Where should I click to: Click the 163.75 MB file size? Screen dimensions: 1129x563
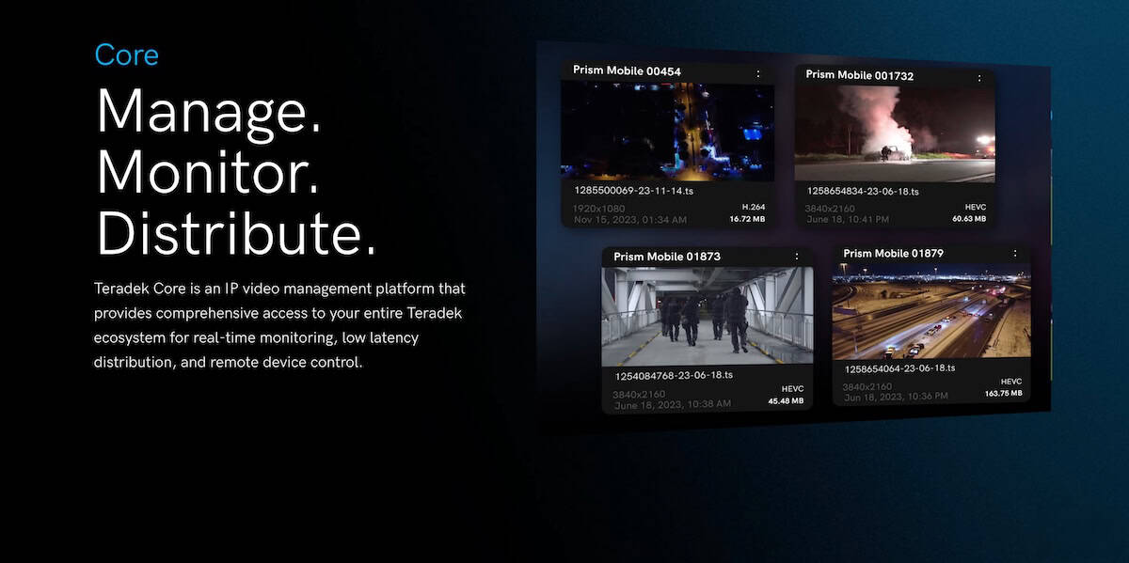[x=1003, y=394]
